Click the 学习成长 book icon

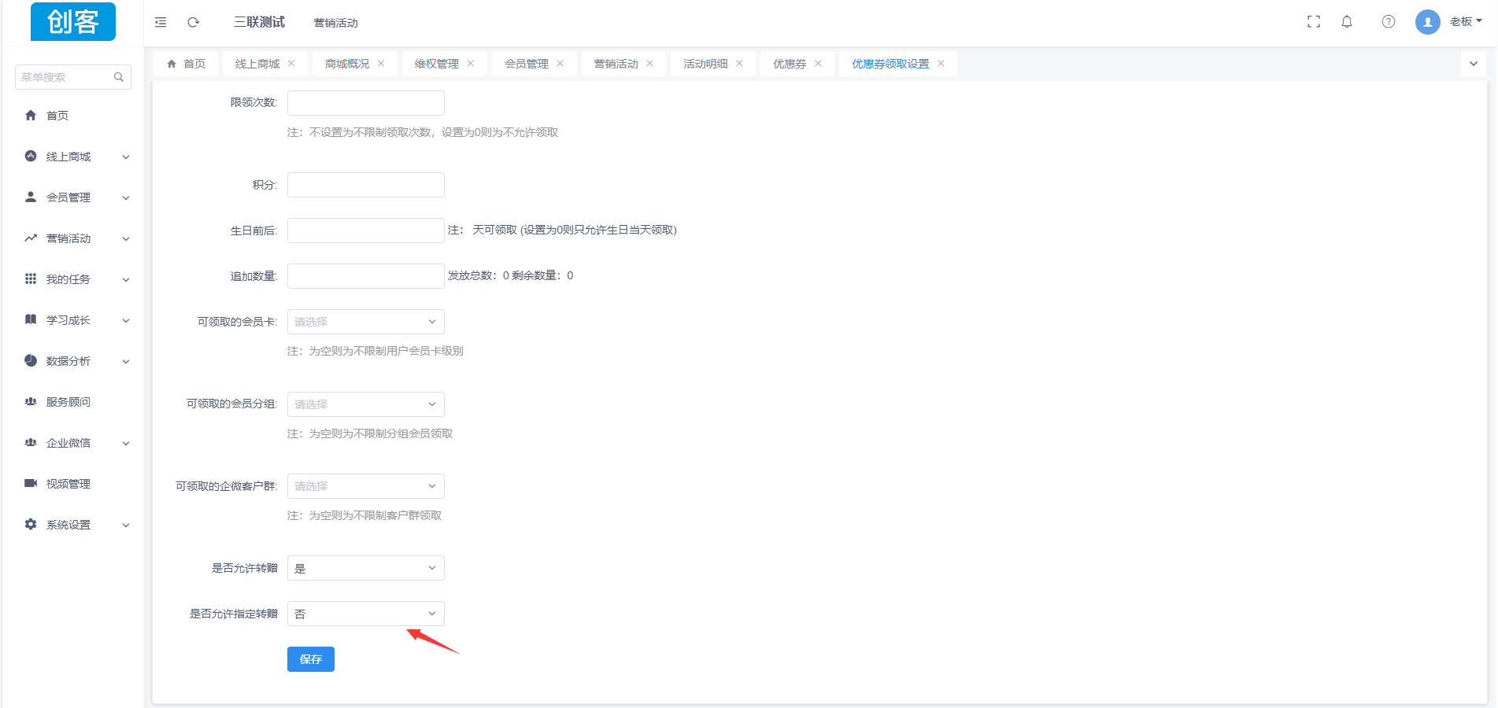click(x=31, y=319)
